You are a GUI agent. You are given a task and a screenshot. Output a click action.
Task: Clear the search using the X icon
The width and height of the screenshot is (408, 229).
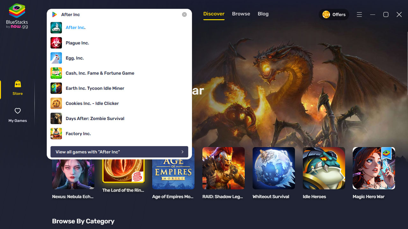(184, 14)
